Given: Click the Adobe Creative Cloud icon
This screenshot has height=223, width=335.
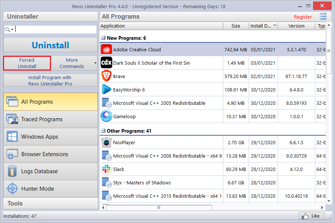Looking at the screenshot, I should tap(106, 49).
